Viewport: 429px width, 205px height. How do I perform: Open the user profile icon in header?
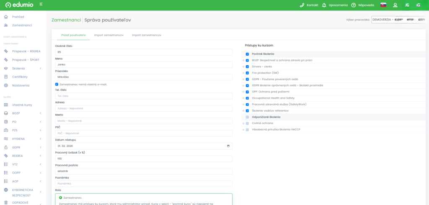(x=395, y=5)
